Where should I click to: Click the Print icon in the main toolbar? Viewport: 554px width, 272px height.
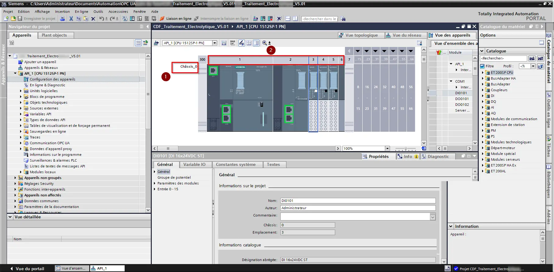pyautogui.click(x=62, y=19)
